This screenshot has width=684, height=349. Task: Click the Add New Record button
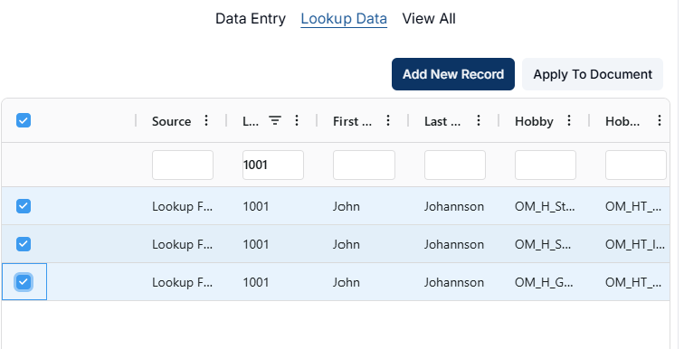click(453, 74)
